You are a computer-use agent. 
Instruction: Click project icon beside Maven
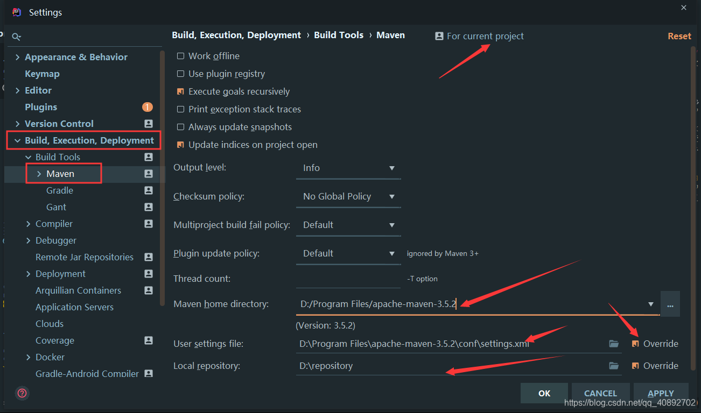pyautogui.click(x=149, y=174)
